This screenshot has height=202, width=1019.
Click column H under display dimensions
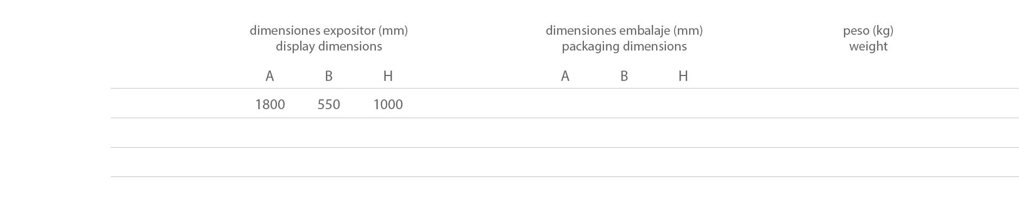(388, 76)
